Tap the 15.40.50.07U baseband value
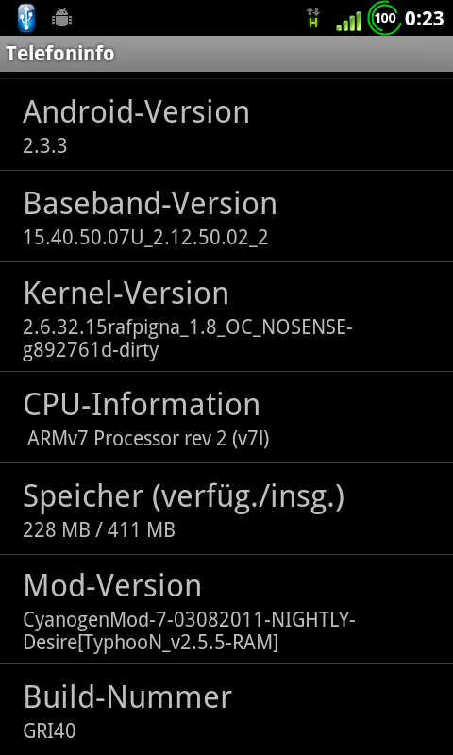Image resolution: width=453 pixels, height=755 pixels. click(145, 238)
